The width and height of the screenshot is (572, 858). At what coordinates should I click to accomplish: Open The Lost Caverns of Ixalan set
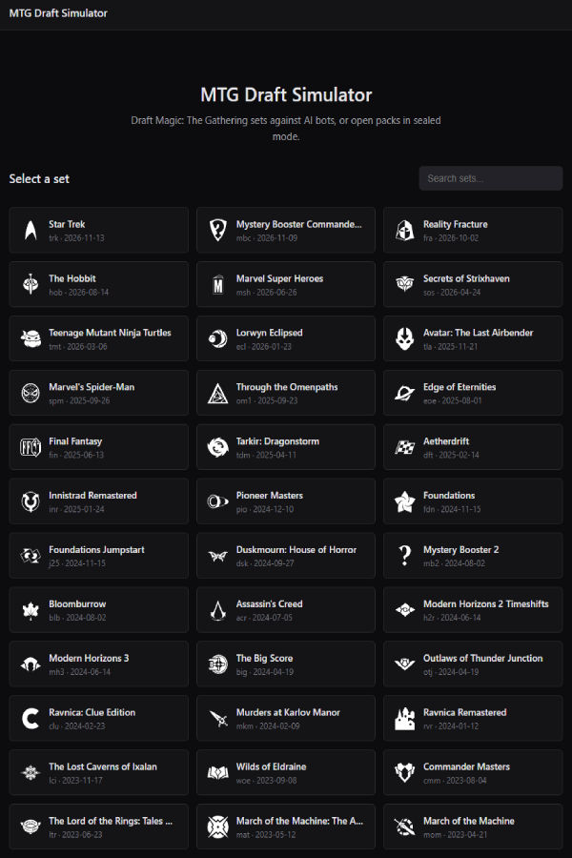click(x=98, y=772)
